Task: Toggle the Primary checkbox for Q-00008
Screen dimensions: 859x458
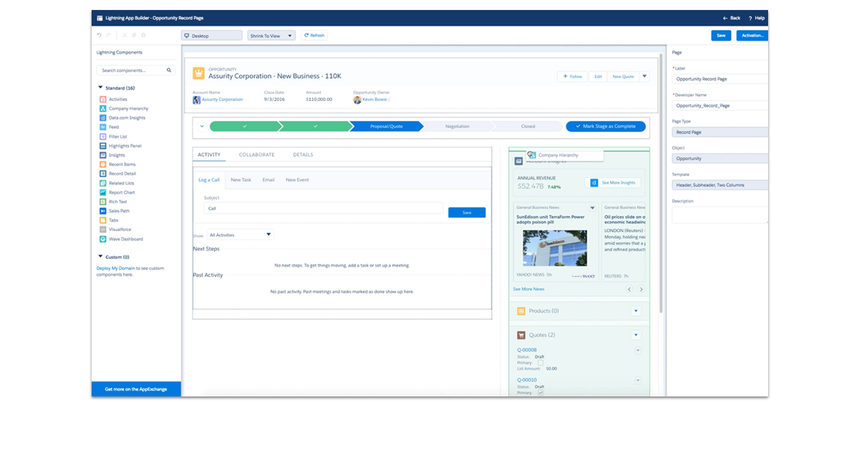Action: point(540,363)
